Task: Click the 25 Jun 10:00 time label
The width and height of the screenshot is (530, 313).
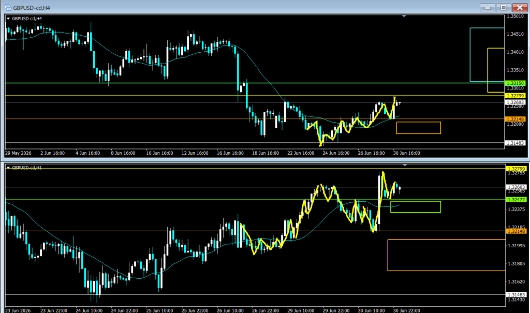Action: coord(159,310)
